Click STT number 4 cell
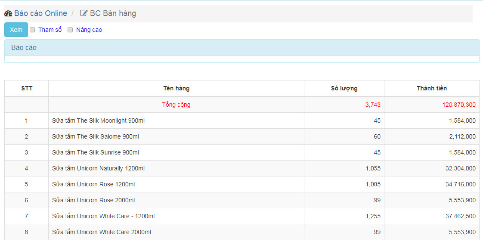The image size is (483, 241). click(27, 168)
